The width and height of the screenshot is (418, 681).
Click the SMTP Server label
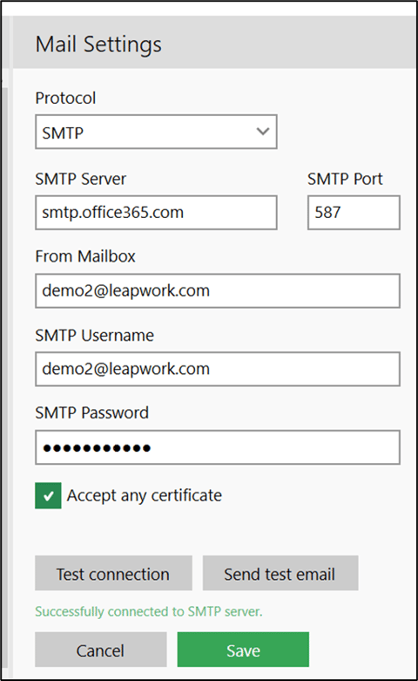coord(81,179)
